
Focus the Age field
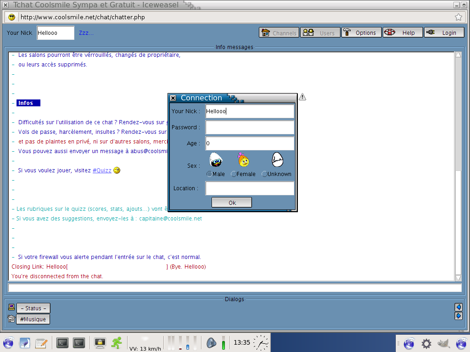pos(249,143)
